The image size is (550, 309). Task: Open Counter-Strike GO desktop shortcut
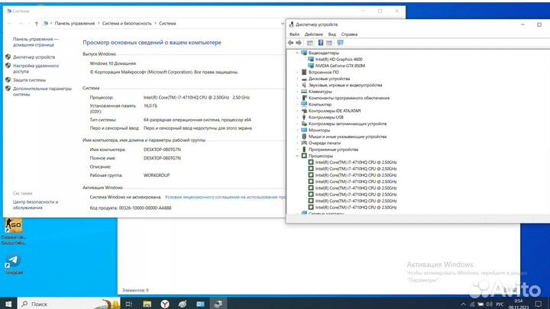click(x=13, y=227)
